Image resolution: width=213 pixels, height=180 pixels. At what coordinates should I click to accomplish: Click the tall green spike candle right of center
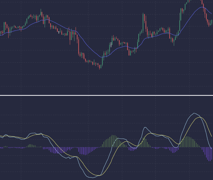pos(143,22)
